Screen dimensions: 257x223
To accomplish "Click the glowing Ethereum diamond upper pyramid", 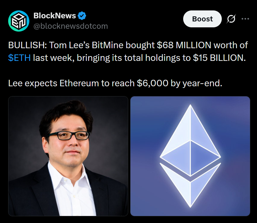I will point(190,141).
